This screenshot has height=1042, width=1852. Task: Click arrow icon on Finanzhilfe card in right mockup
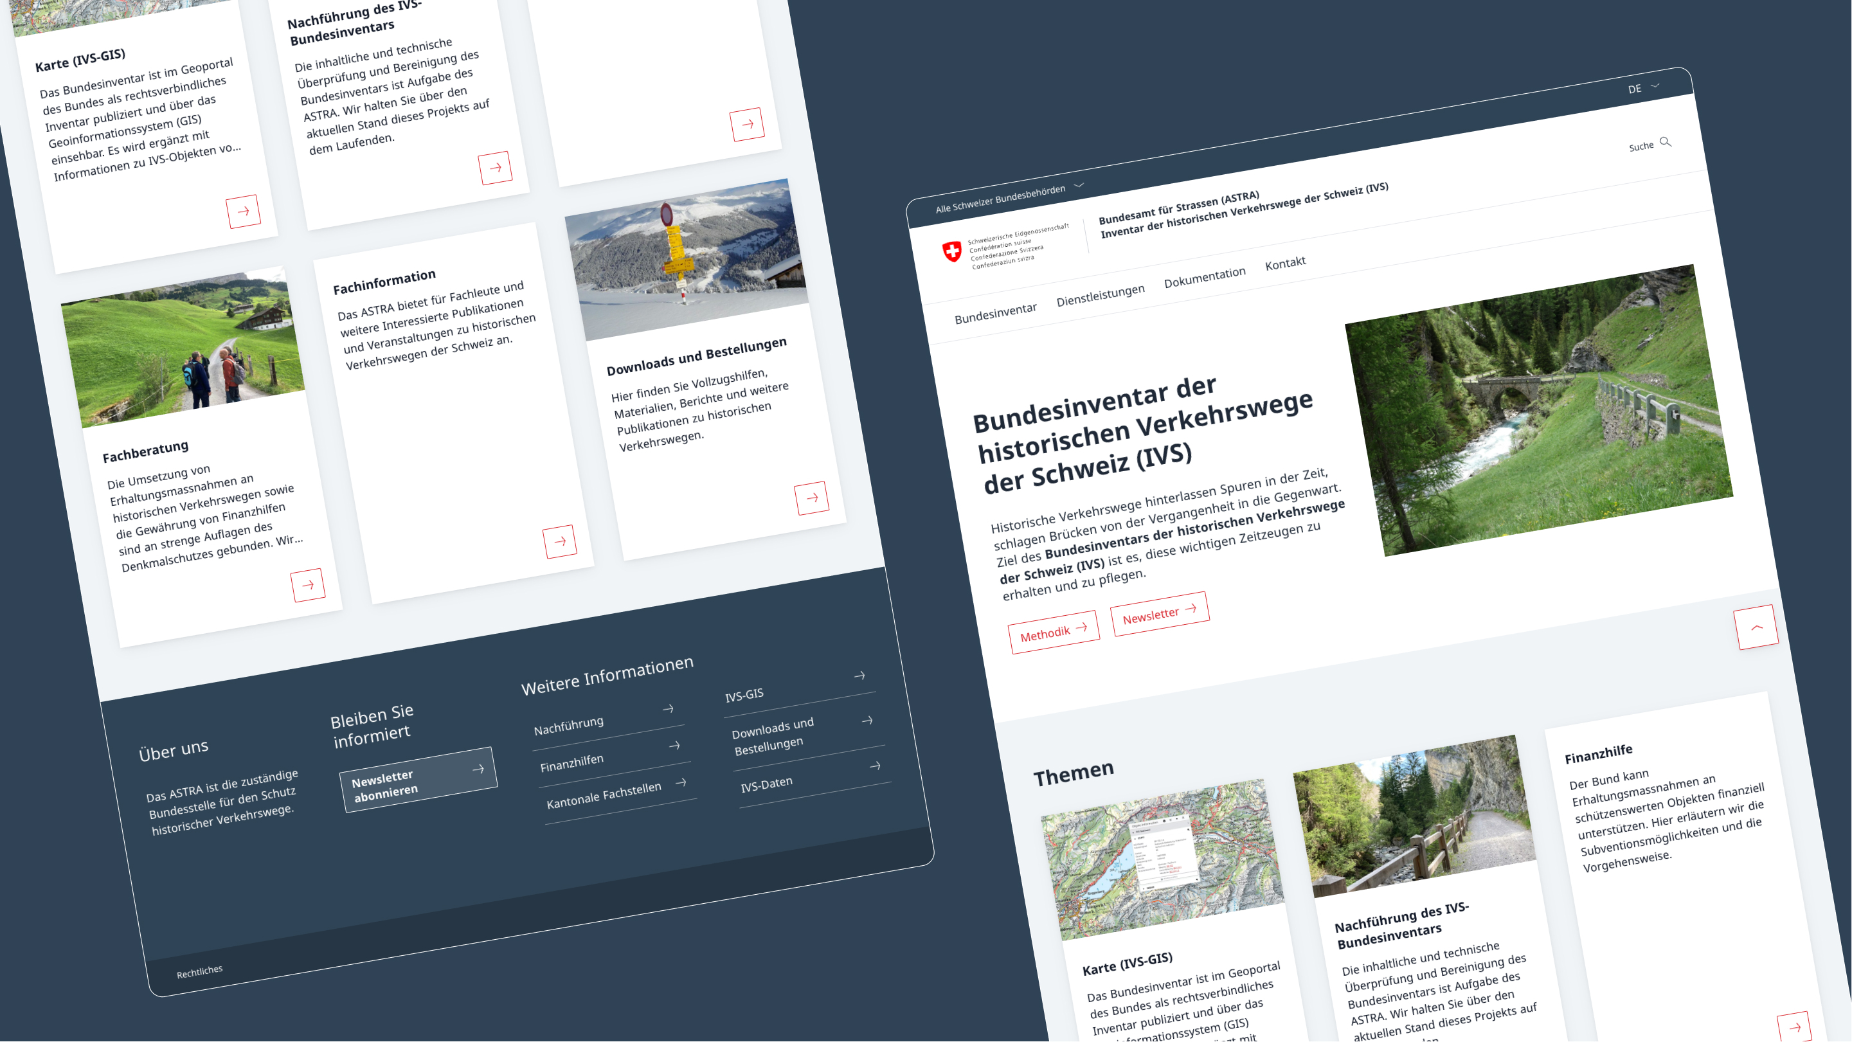(x=1794, y=1027)
